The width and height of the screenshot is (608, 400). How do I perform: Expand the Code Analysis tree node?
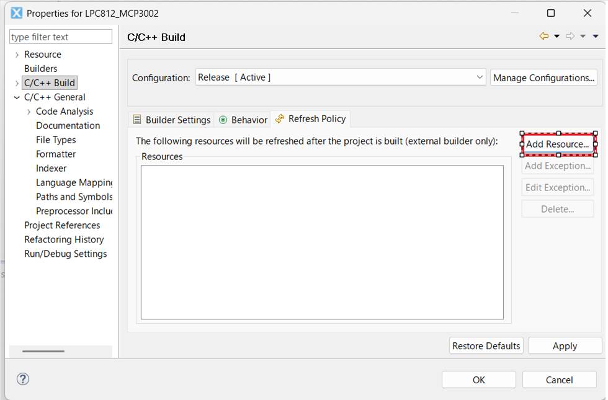29,112
